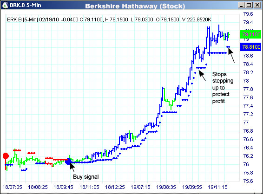
Task: Click the 76.6 price axis label
Action: 248,139
